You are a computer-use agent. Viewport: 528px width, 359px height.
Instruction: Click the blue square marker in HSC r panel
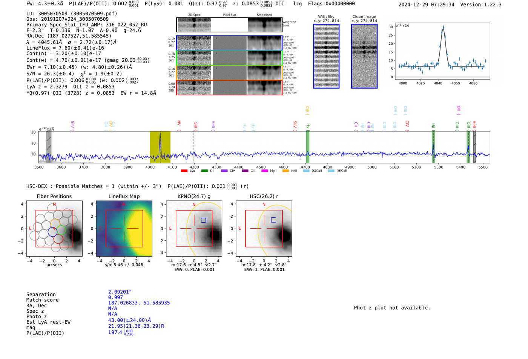point(273,220)
